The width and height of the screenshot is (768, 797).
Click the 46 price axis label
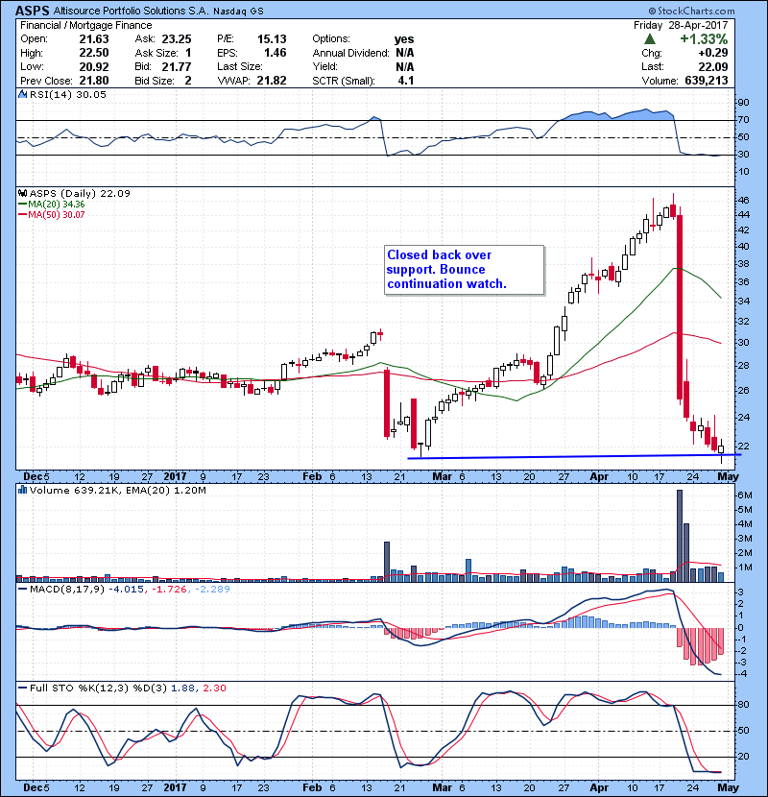743,201
